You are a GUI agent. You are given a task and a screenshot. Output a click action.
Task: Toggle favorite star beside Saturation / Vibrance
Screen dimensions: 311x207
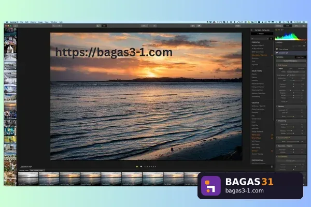coord(272,55)
